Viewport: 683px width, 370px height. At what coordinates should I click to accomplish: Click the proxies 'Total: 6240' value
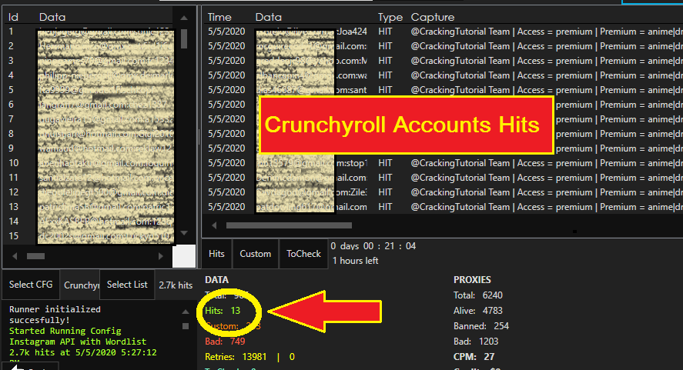(478, 295)
